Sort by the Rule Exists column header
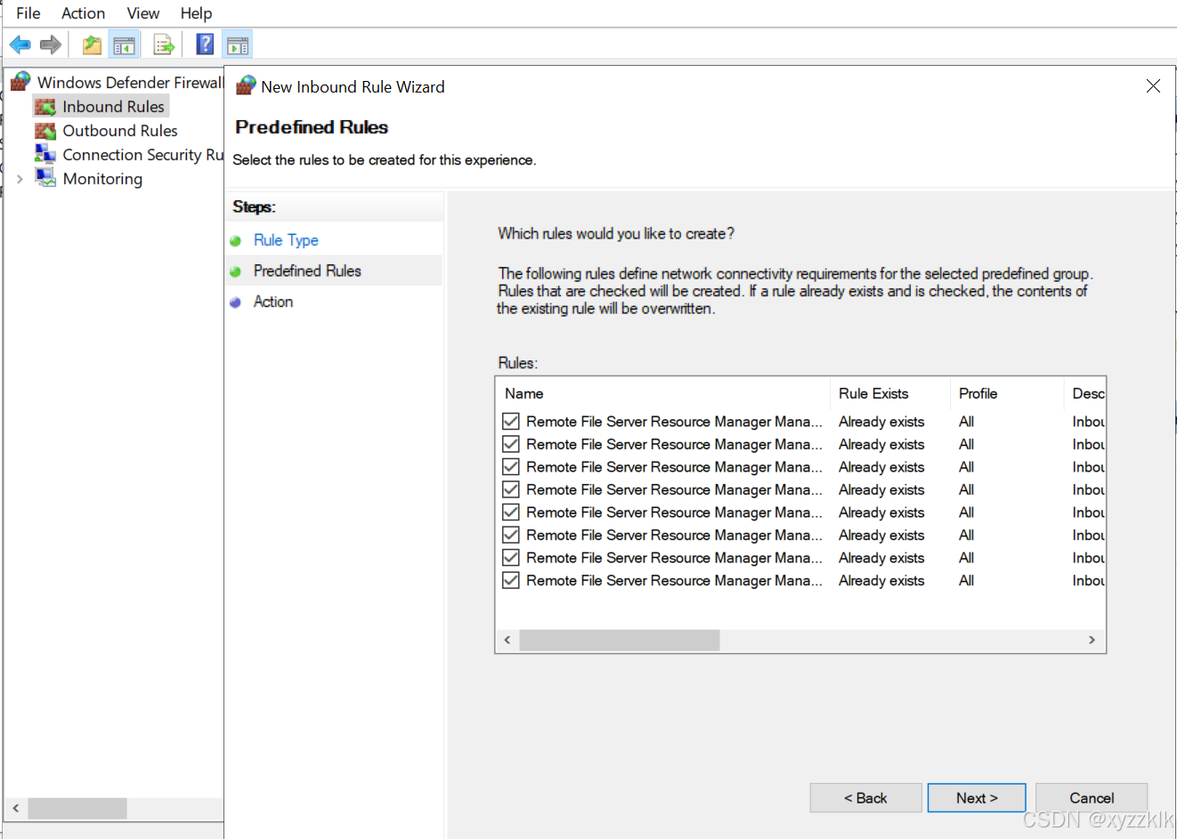Screen dimensions: 1177x839 (889, 393)
